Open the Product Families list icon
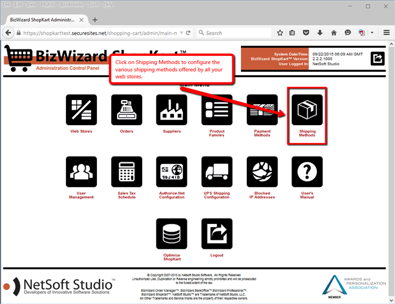This screenshot has width=395, height=304. coord(217,109)
